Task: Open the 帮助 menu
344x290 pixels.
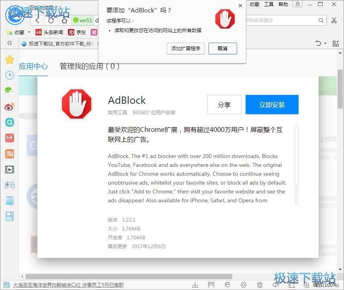Action: coord(283,4)
